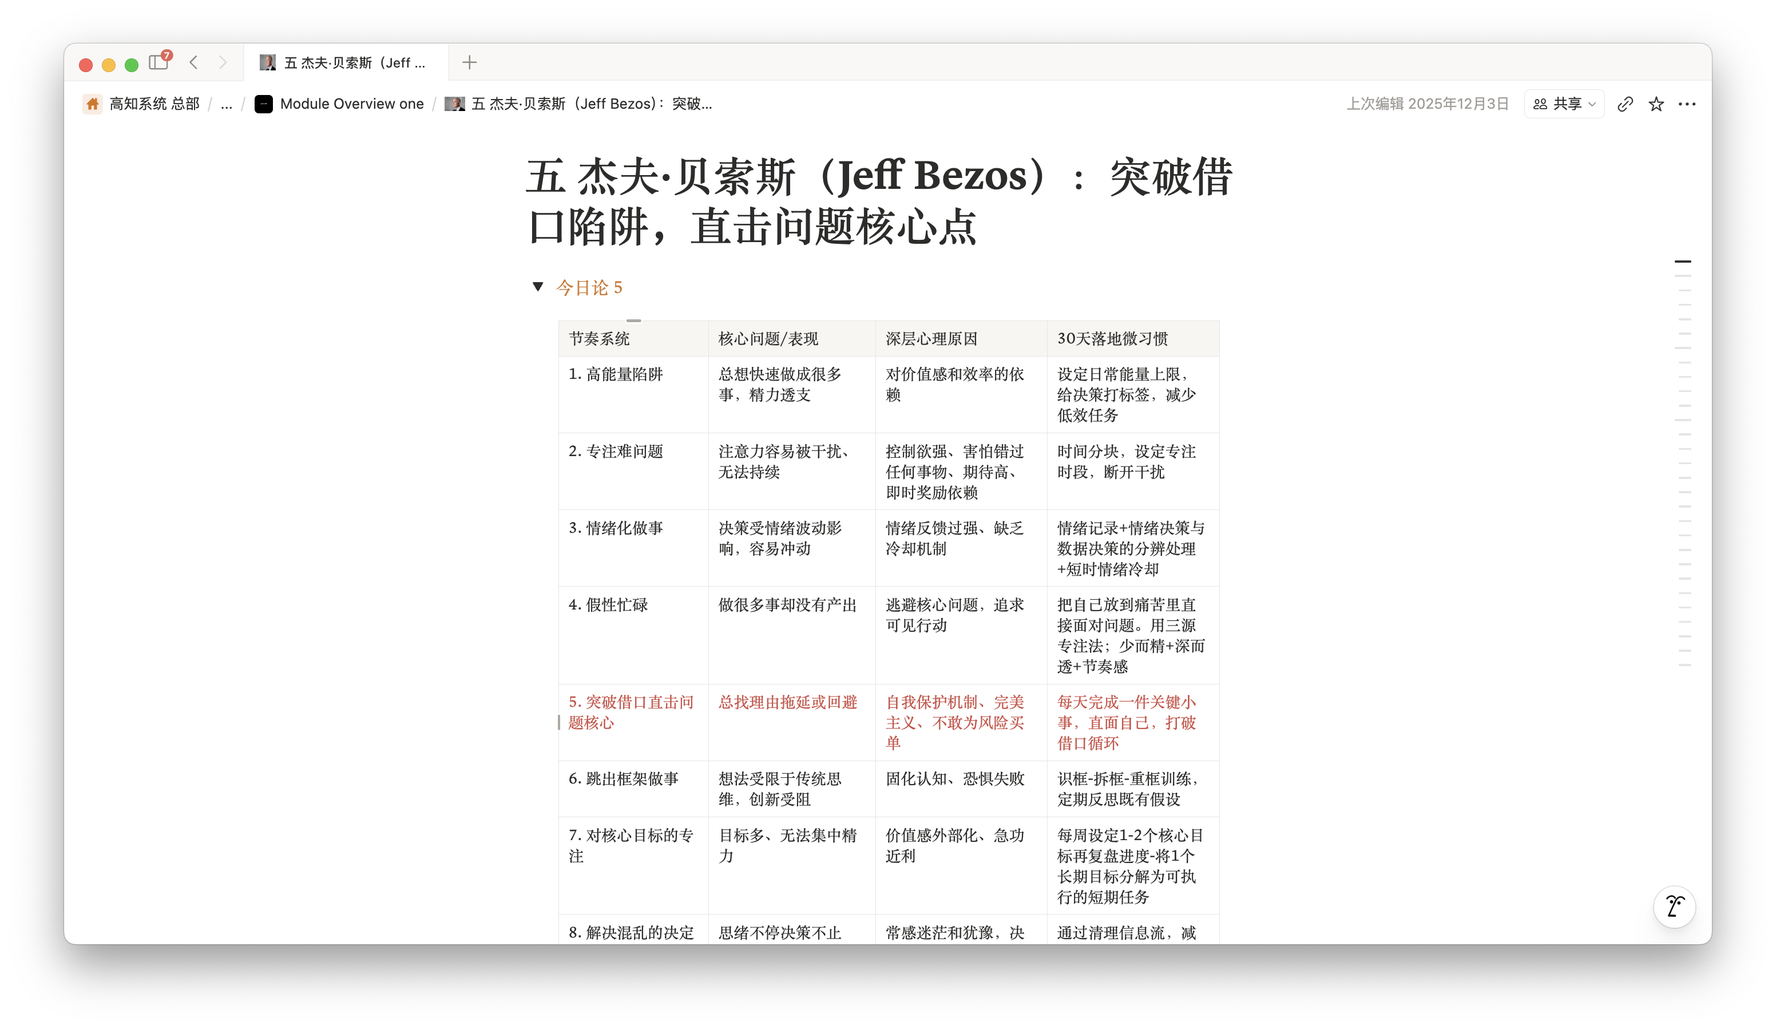This screenshot has width=1776, height=1029.
Task: Click cell 做很多事却没有产出
Action: click(791, 635)
